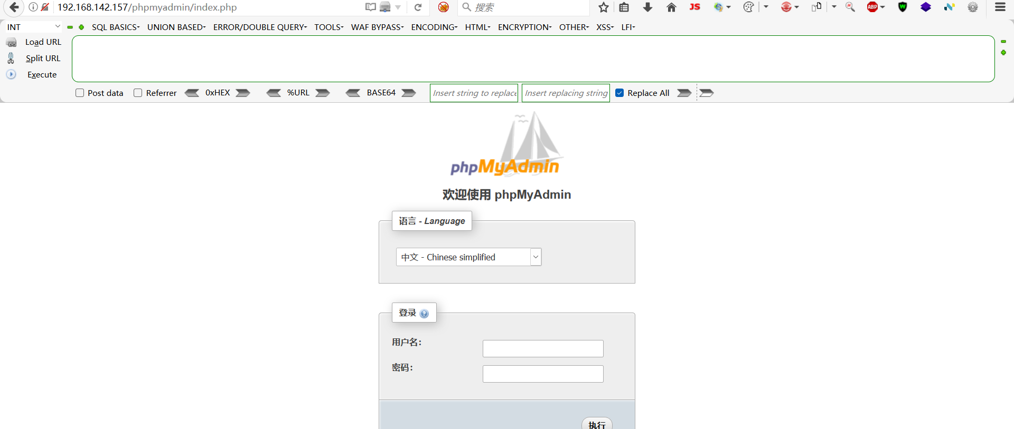Click the Insert string to replace field
The image size is (1014, 429).
pos(474,93)
